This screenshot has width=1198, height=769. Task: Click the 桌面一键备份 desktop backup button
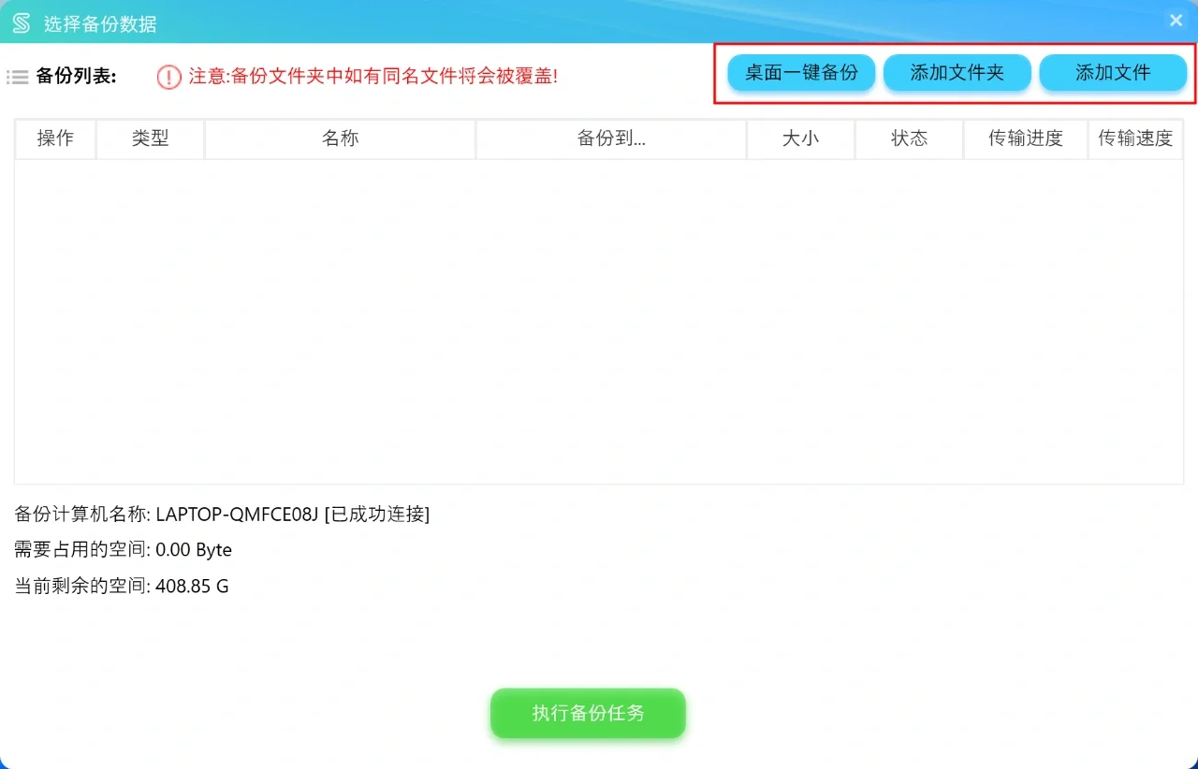tap(801, 72)
